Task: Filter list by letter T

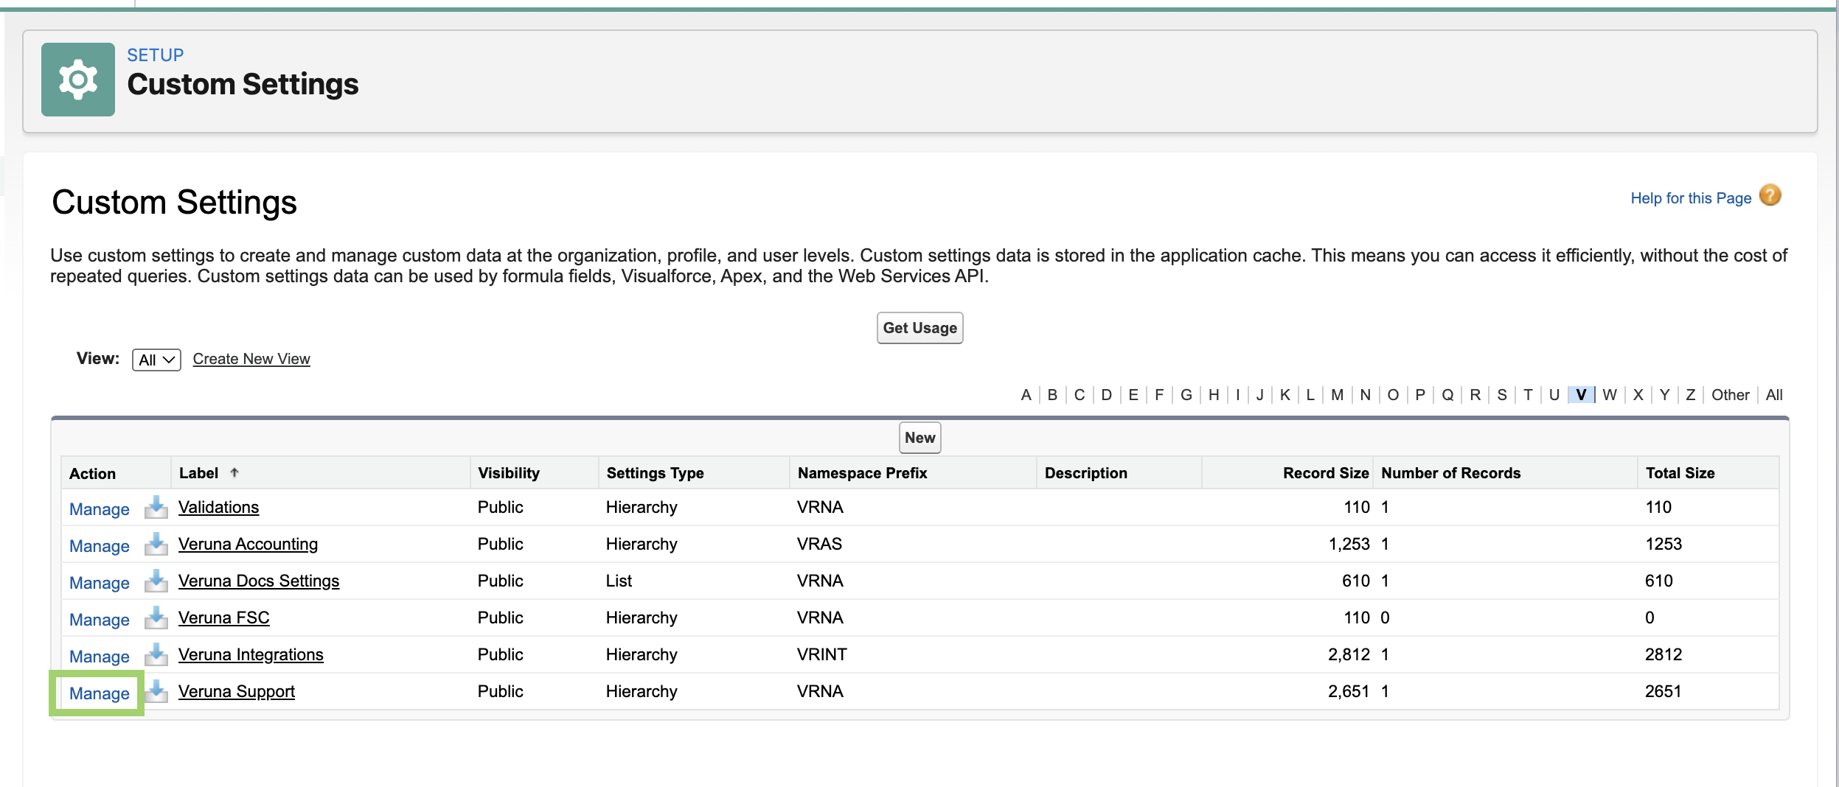Action: (x=1528, y=395)
